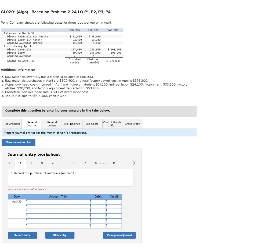Select the Gross Profit tab

(132, 124)
